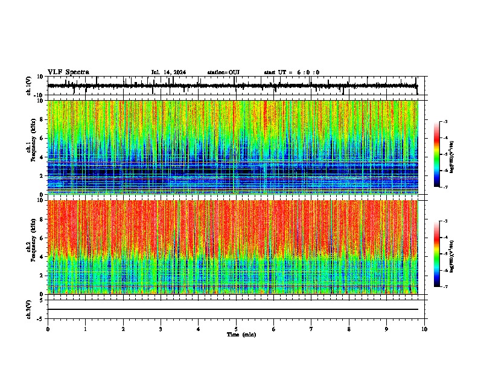Click the "6" kHz tick on ch.2 axis
The height and width of the screenshot is (369, 478).
tap(42, 238)
